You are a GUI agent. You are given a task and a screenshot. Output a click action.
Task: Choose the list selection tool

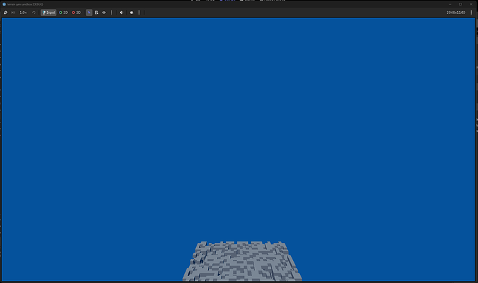click(x=96, y=12)
